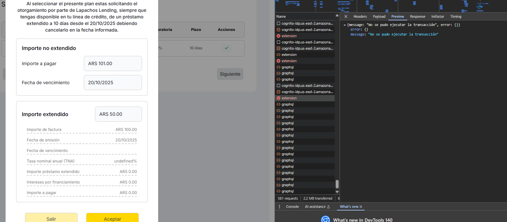
Task: Switch to the Headers tab
Action: point(360,16)
